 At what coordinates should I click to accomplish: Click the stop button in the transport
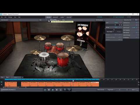point(49,90)
